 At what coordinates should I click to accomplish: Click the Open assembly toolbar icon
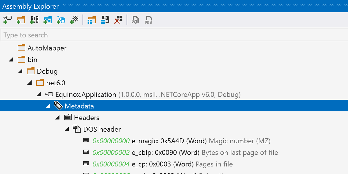click(7, 20)
